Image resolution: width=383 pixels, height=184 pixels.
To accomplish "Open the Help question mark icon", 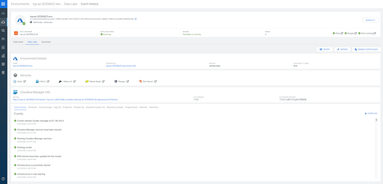I will (3, 179).
